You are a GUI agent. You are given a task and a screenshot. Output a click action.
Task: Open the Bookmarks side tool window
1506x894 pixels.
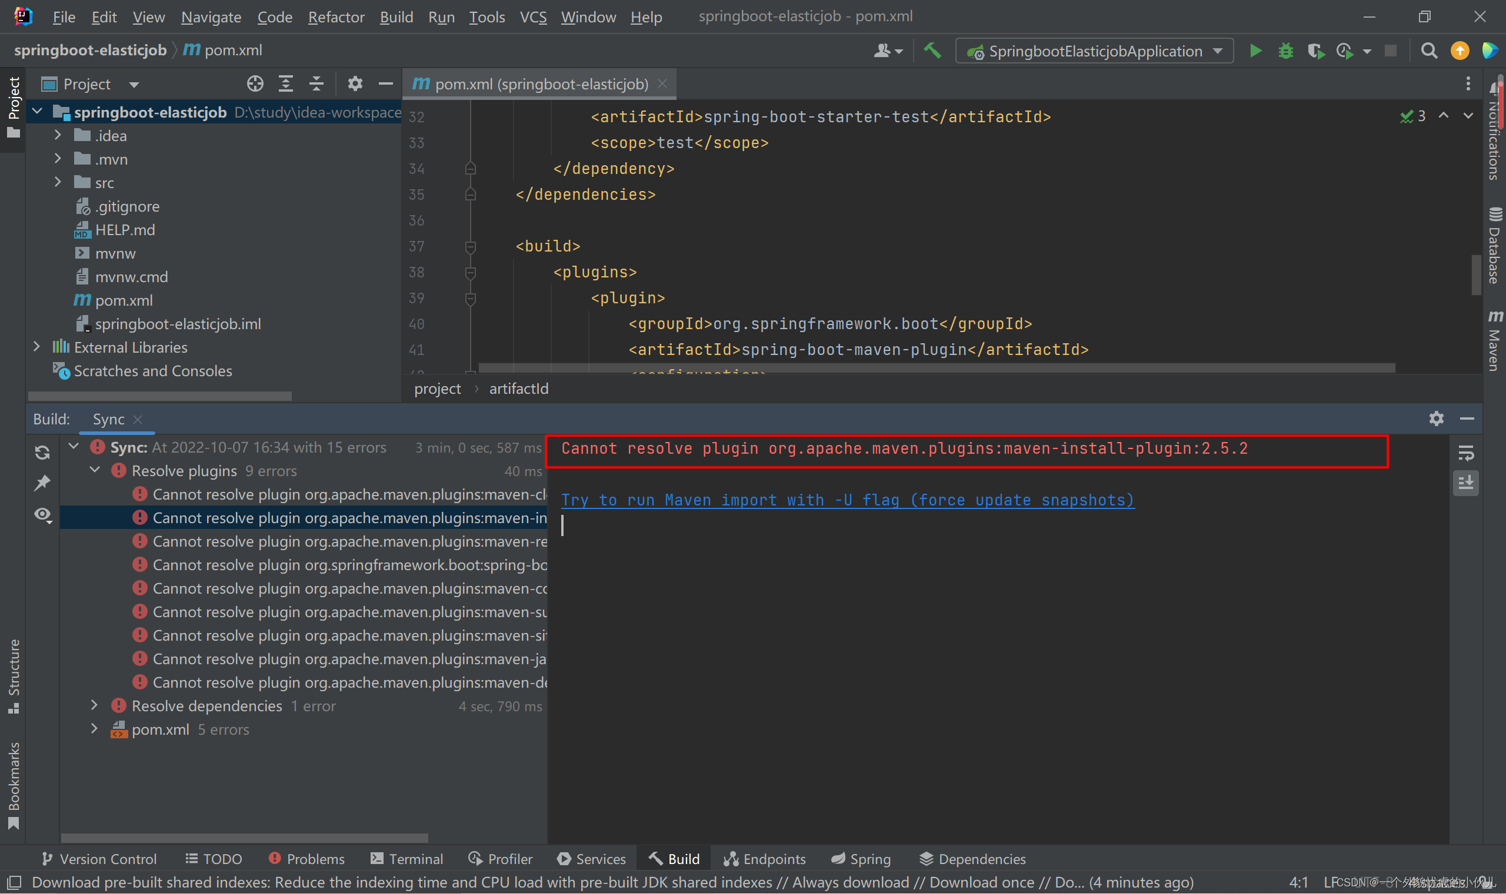click(14, 786)
